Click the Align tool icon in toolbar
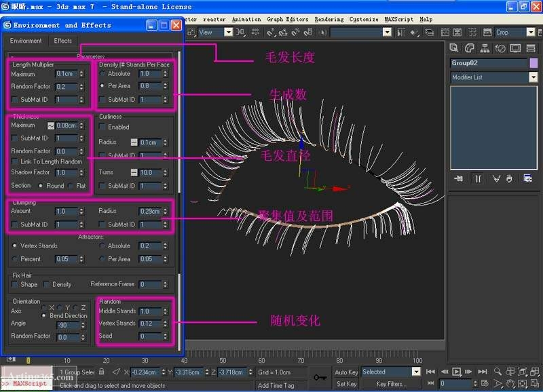Viewport: 543px width, 392px height. click(414, 33)
